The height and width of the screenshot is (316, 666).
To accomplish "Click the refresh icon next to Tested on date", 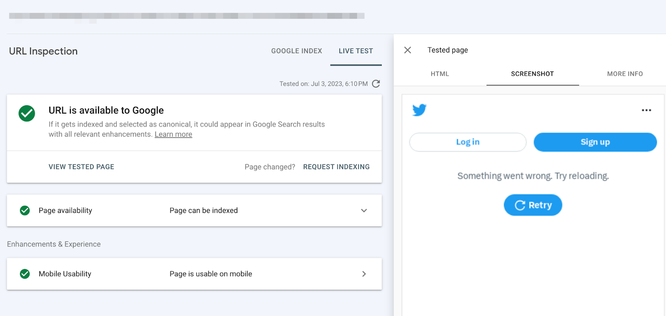I will 376,84.
